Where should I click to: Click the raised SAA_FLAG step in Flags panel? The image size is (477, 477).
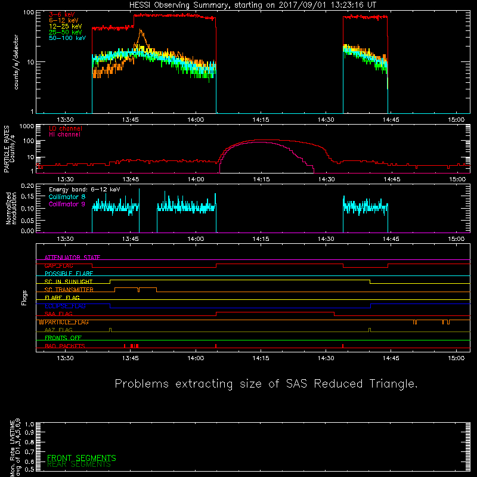[x=275, y=312]
